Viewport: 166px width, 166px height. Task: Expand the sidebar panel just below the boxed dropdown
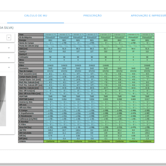9,48
